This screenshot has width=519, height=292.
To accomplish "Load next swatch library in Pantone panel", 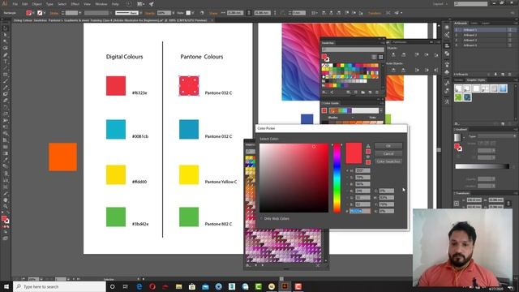I will click(263, 265).
